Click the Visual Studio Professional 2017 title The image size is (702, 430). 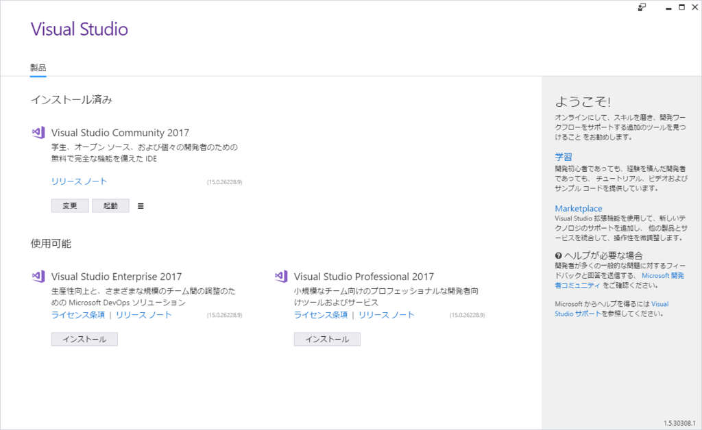(364, 277)
